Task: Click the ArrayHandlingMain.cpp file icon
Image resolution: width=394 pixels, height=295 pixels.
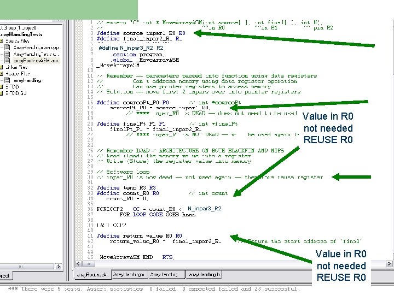Action: [8, 48]
